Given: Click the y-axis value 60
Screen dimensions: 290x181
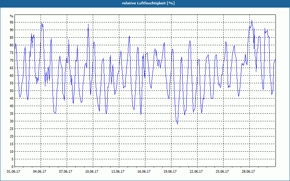Looking at the screenshot, I should (12, 76).
